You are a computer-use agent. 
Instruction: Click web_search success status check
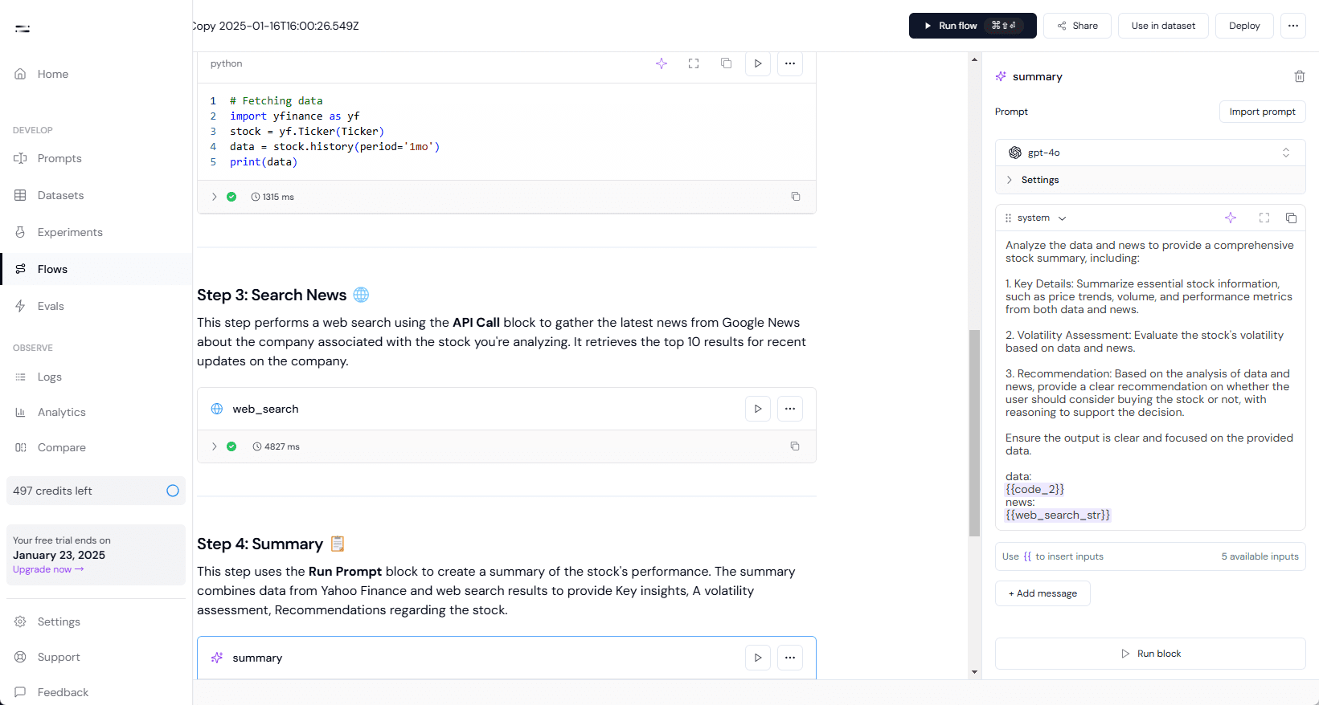point(231,446)
